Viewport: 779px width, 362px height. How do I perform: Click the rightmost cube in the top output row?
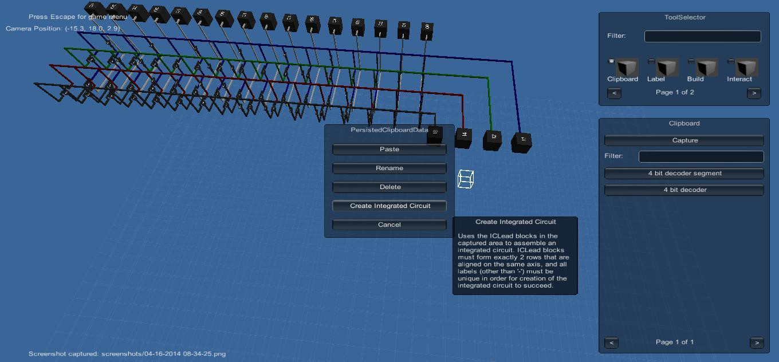tap(427, 32)
